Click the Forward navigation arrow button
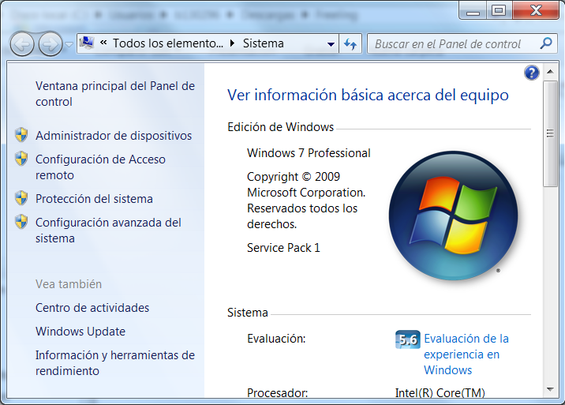Screen dimensions: 565x405 [x=50, y=43]
